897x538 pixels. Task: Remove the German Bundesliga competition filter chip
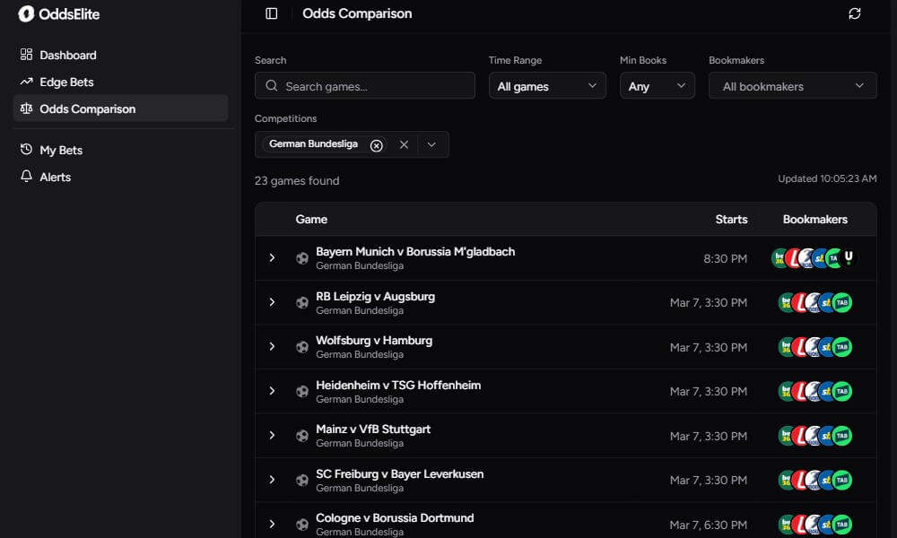click(377, 143)
